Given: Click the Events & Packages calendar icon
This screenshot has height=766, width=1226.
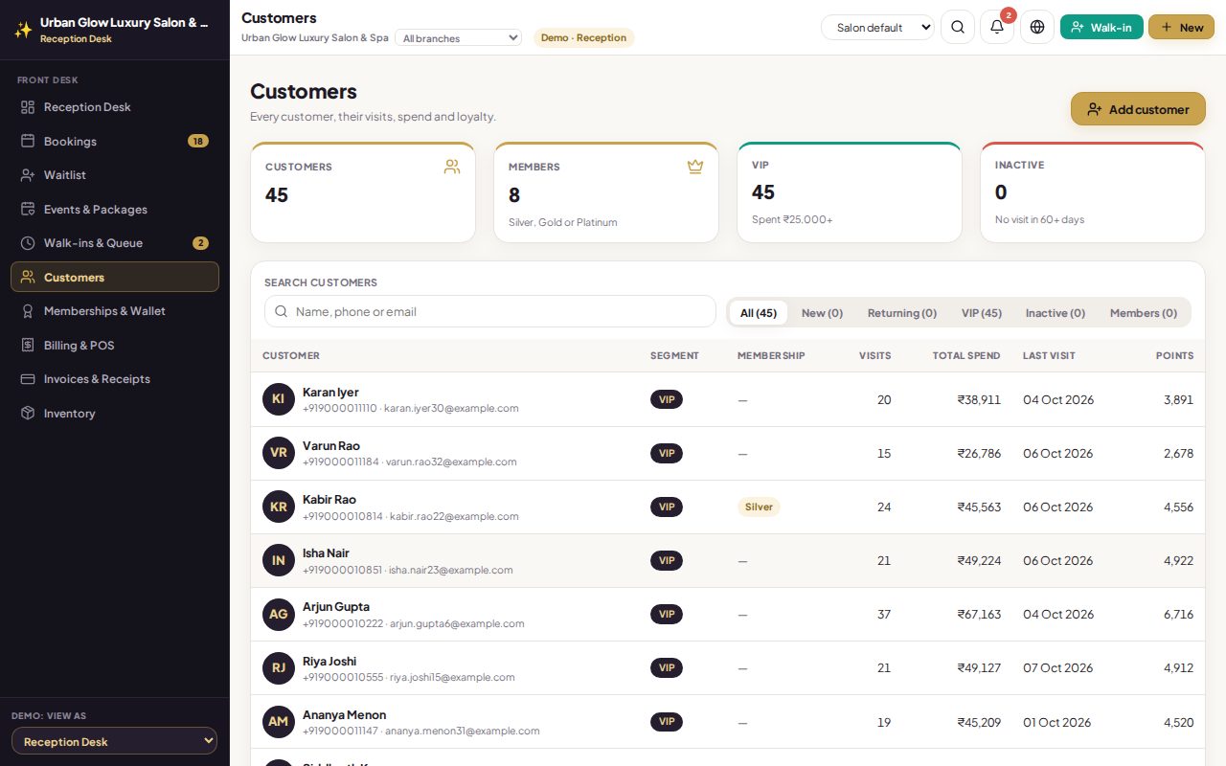Looking at the screenshot, I should tap(28, 209).
